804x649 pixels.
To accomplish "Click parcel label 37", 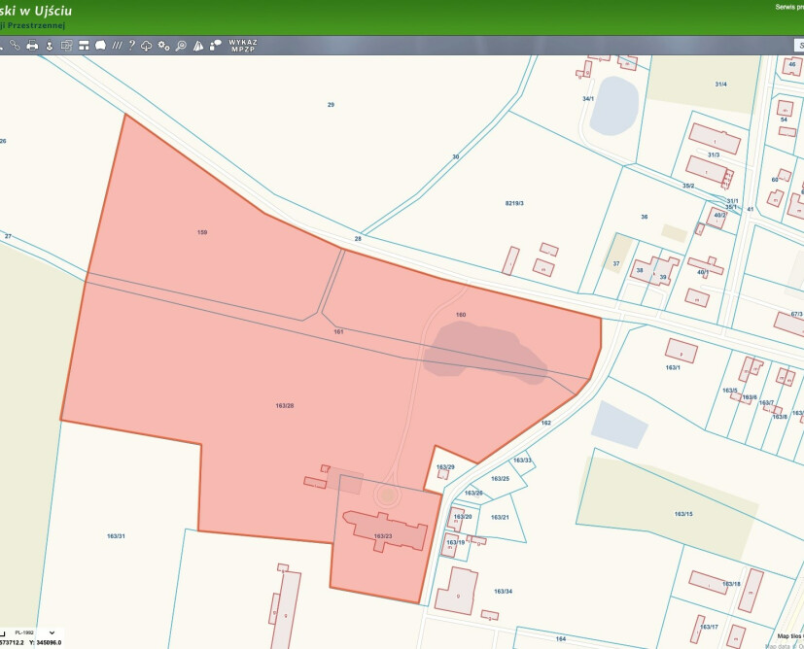I will pyautogui.click(x=615, y=264).
